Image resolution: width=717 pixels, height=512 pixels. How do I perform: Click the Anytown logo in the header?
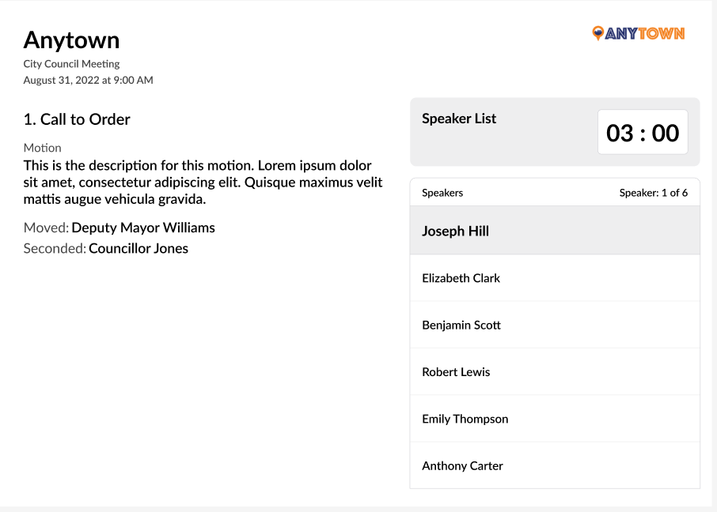pyautogui.click(x=639, y=33)
